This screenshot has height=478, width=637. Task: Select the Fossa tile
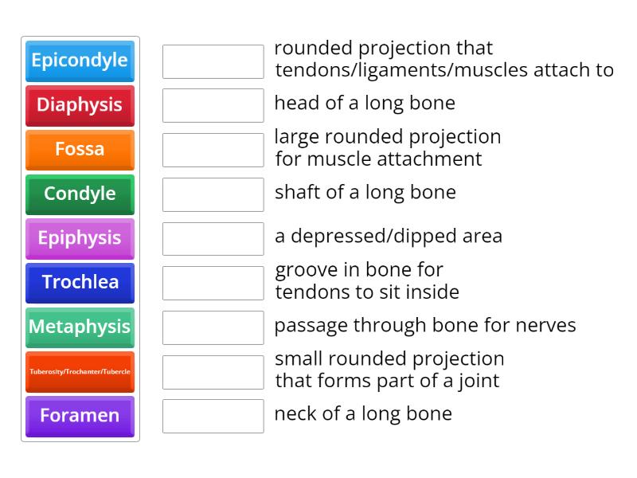point(80,150)
